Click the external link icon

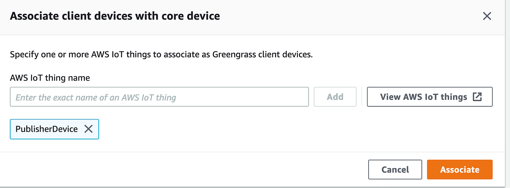pos(477,97)
